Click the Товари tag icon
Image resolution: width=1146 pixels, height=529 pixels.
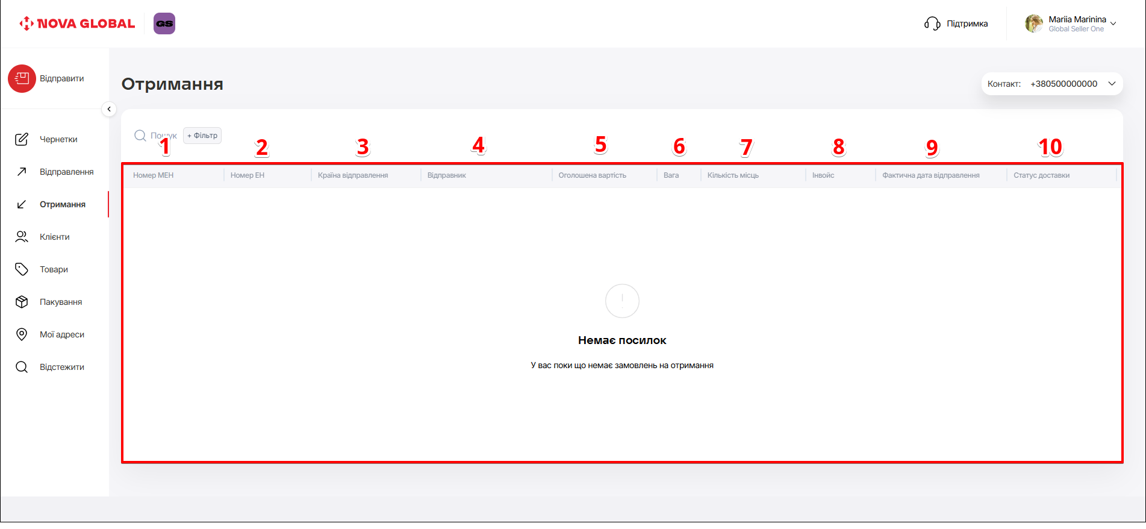click(22, 269)
